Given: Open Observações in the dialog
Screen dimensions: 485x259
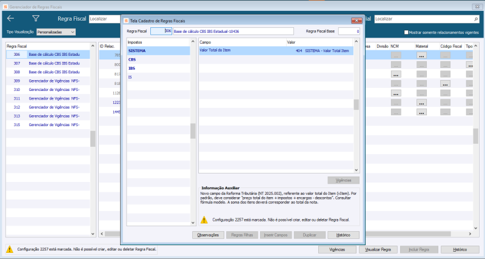Looking at the screenshot, I should (208, 235).
